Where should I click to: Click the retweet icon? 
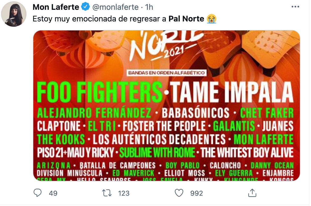(x=107, y=194)
